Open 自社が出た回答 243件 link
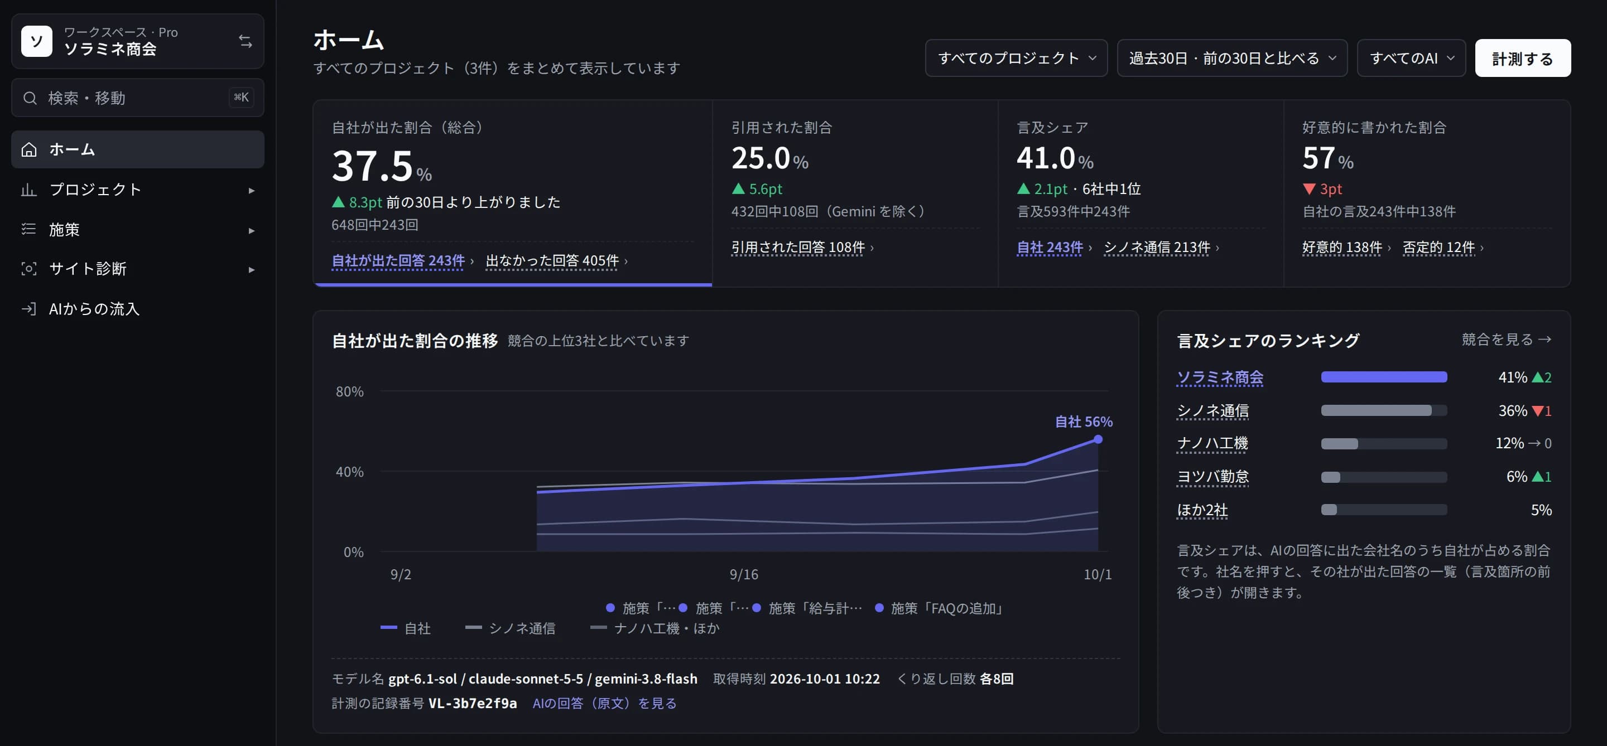The width and height of the screenshot is (1607, 746). coord(398,260)
